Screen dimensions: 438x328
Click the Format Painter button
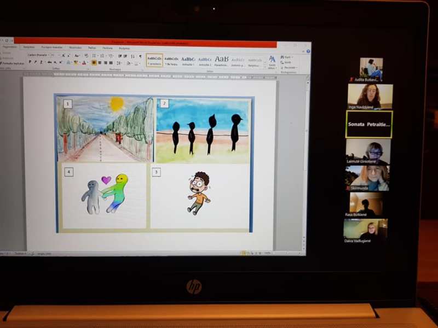point(13,63)
